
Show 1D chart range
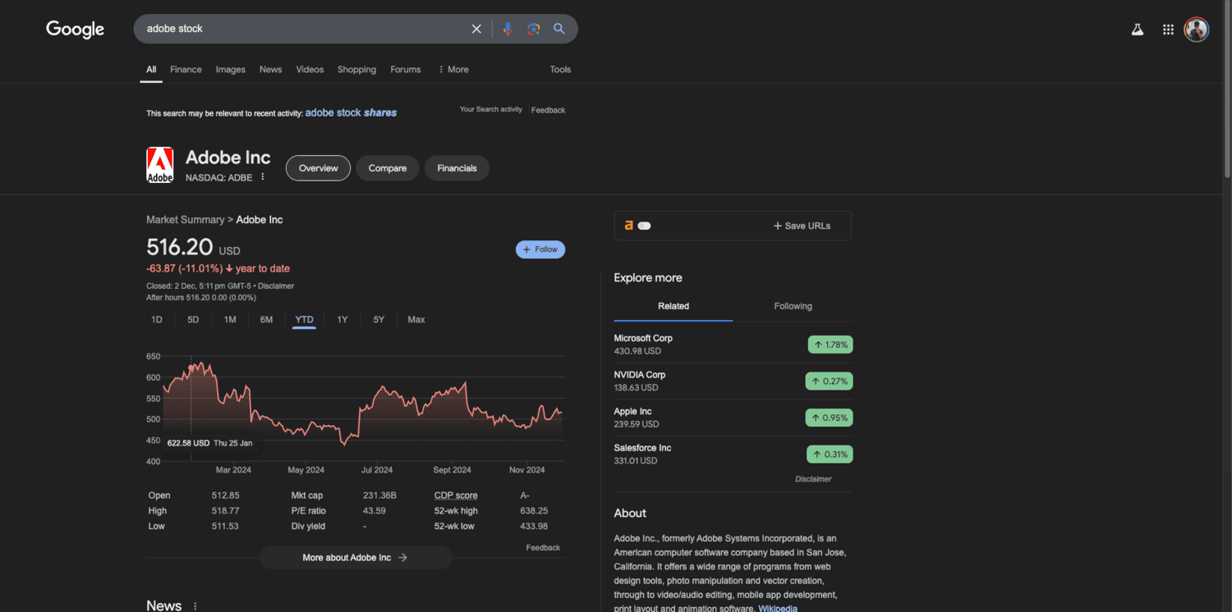[157, 320]
